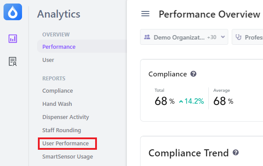
Task: Click the Compliance card title
Action: (167, 74)
